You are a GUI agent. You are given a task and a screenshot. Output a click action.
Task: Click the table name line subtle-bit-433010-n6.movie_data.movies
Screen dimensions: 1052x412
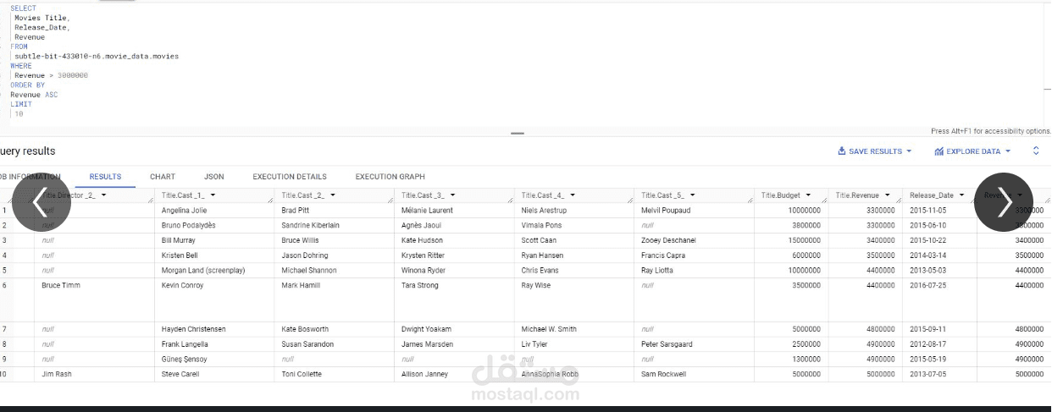pyautogui.click(x=97, y=56)
